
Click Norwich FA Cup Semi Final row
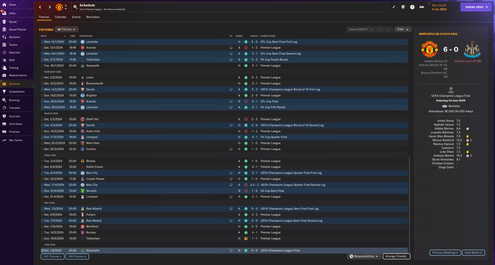click(x=224, y=191)
